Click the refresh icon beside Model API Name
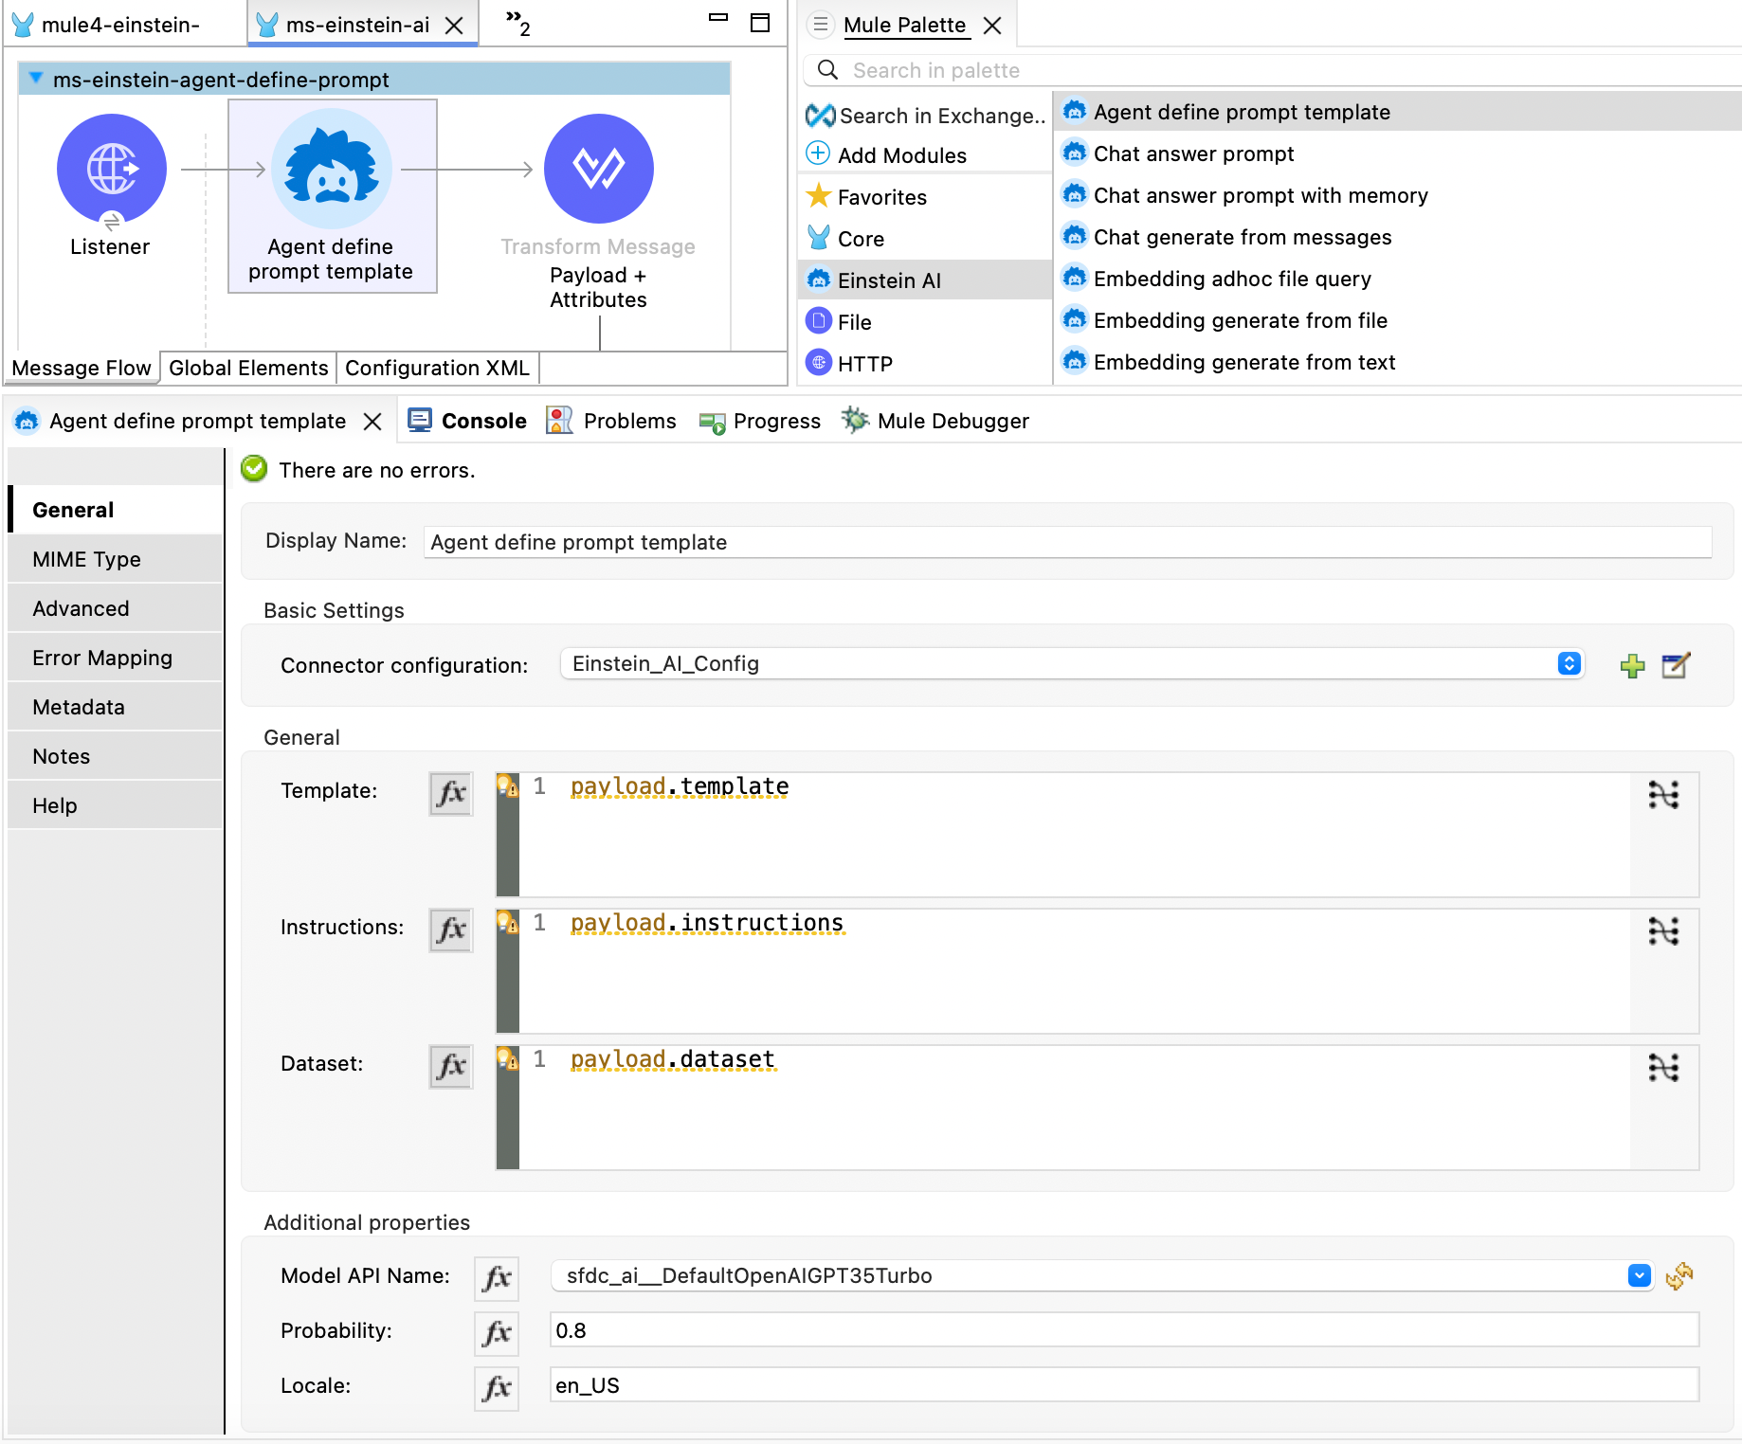1742x1444 pixels. 1679,1276
